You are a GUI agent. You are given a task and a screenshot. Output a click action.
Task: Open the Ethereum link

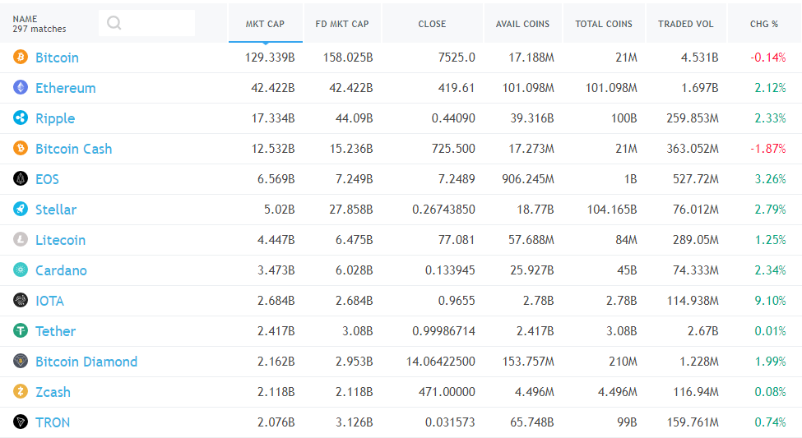66,89
